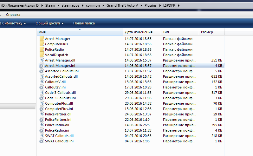Viewport: 253px width, 156px height.
Task: Click the CalloutsV.ini gear icon
Action: coord(42,87)
